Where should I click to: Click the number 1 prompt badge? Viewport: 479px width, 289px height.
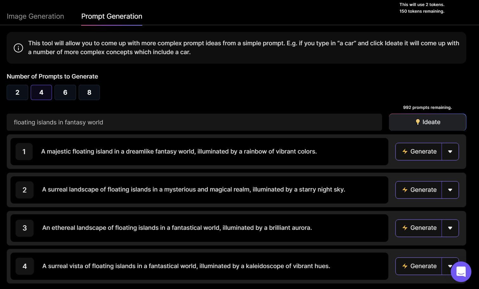coord(24,152)
